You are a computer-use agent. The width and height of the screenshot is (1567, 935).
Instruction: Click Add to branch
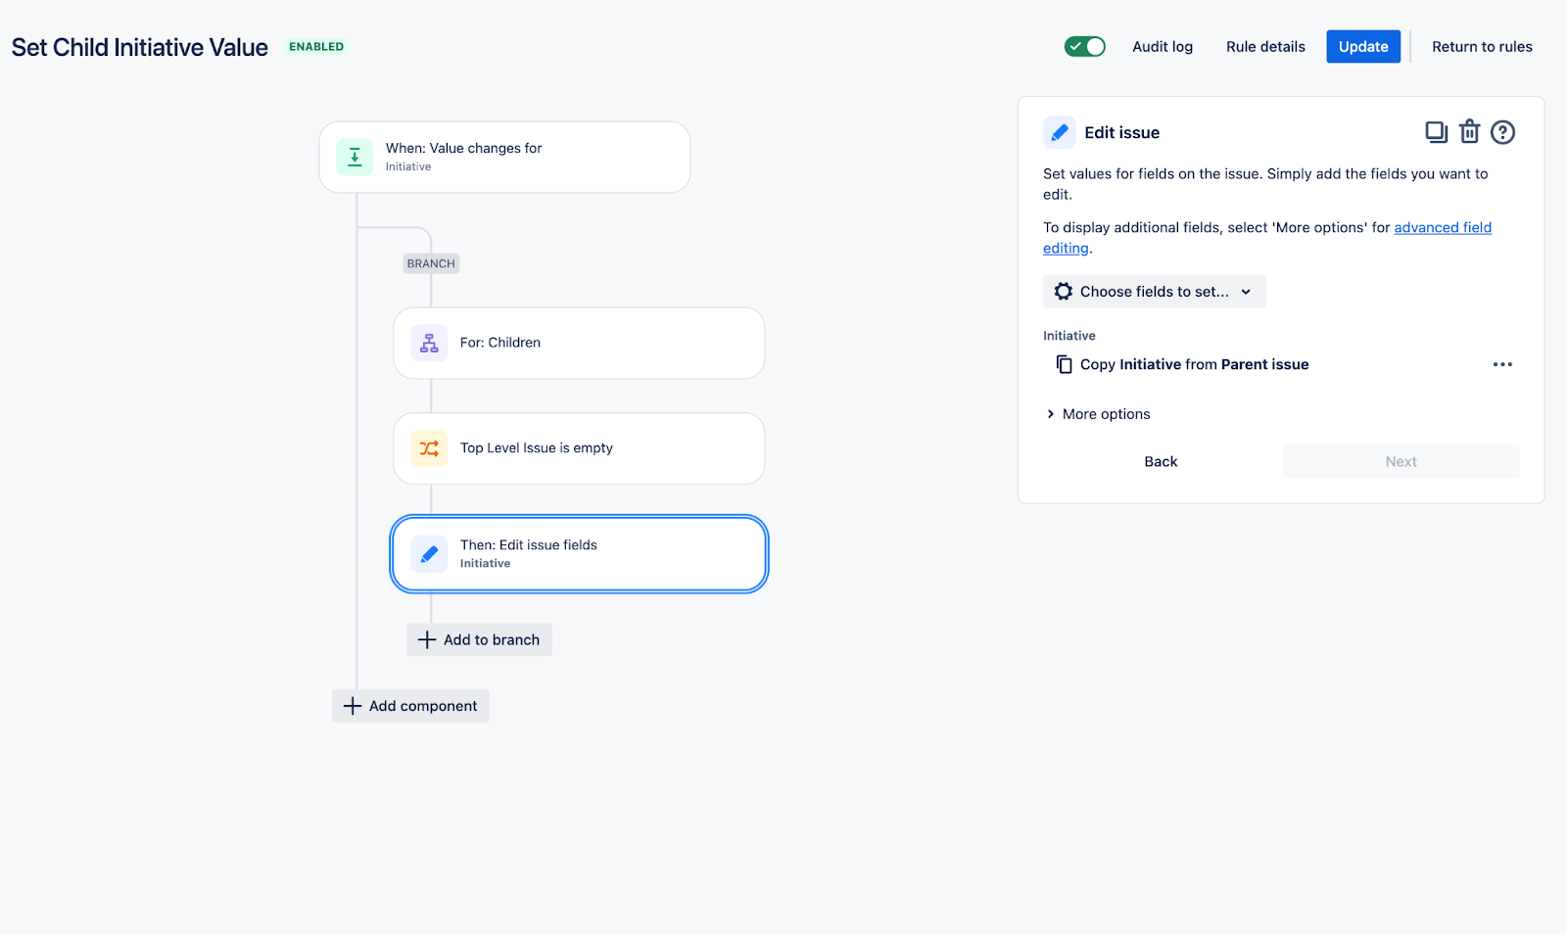coord(479,640)
